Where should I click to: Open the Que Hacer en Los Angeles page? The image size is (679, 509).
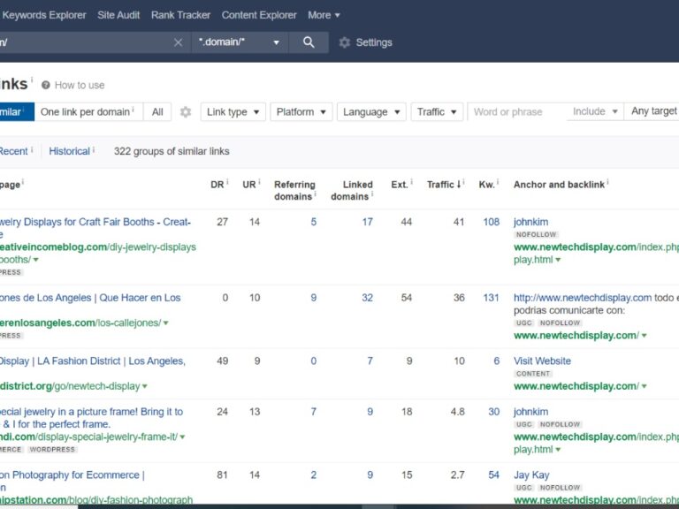[x=90, y=298]
